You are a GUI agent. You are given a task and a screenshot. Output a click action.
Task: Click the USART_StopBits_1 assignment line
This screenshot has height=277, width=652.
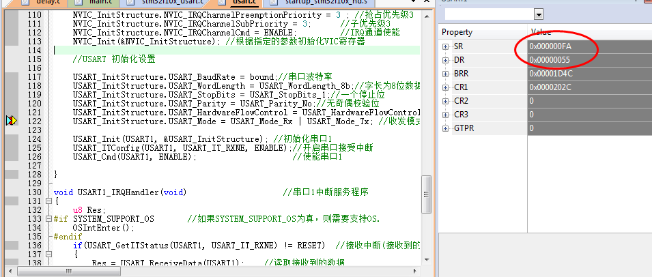(201, 94)
